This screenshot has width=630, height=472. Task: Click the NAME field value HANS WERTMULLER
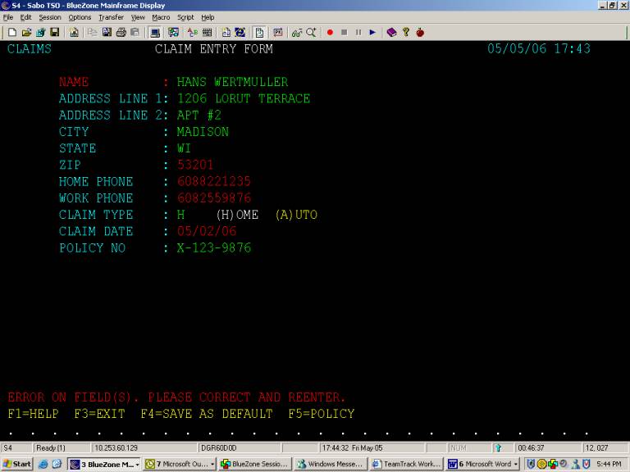point(233,82)
